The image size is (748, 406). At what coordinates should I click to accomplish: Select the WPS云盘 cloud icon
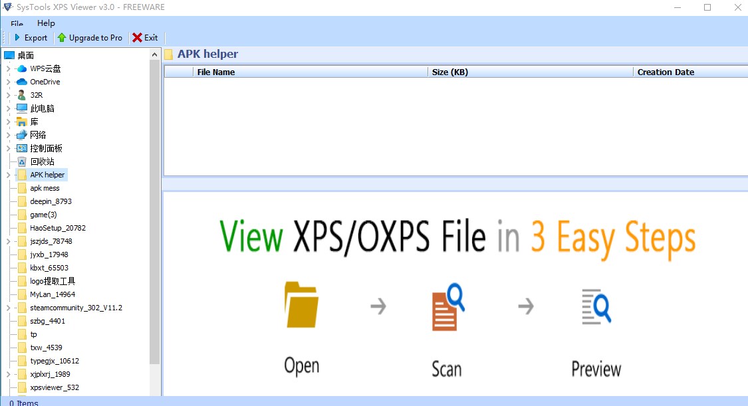coord(21,68)
